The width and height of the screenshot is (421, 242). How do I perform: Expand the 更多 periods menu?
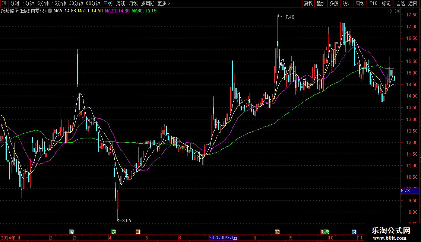(164, 3)
